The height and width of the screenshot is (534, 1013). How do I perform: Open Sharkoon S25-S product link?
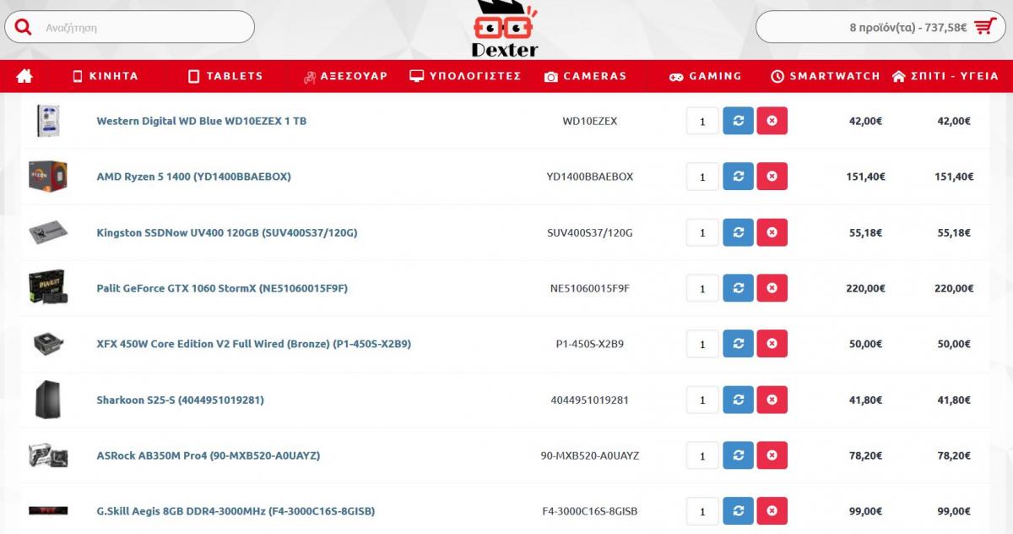180,400
